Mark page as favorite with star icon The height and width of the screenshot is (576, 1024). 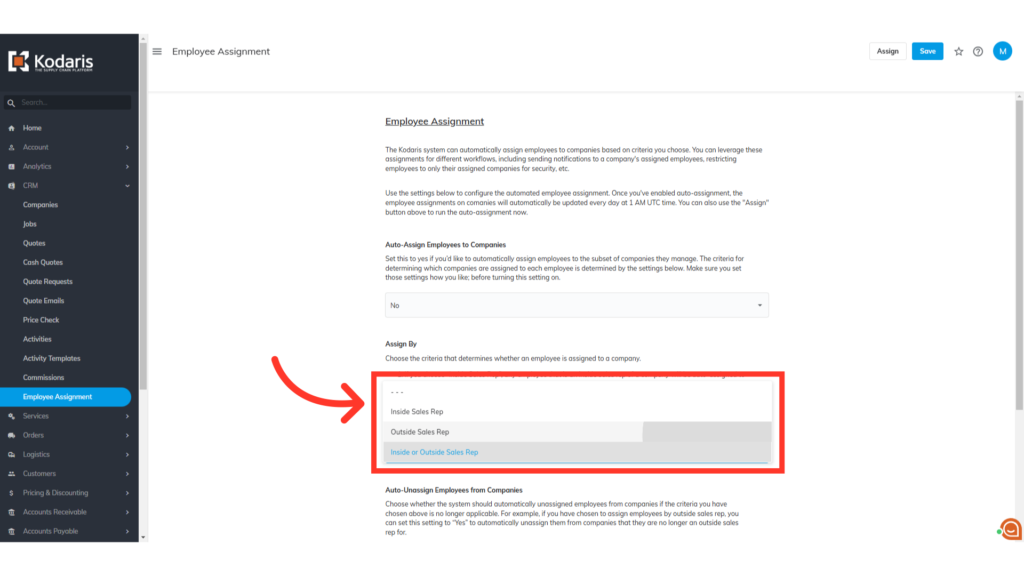958,52
